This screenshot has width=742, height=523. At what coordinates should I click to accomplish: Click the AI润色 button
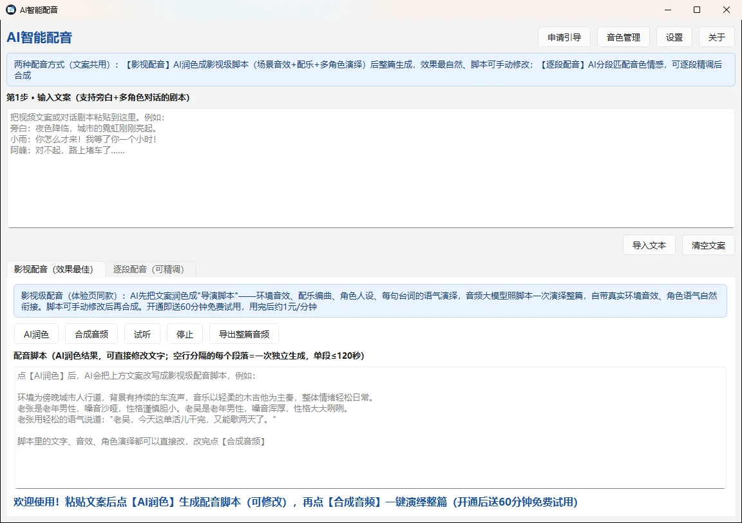click(37, 334)
